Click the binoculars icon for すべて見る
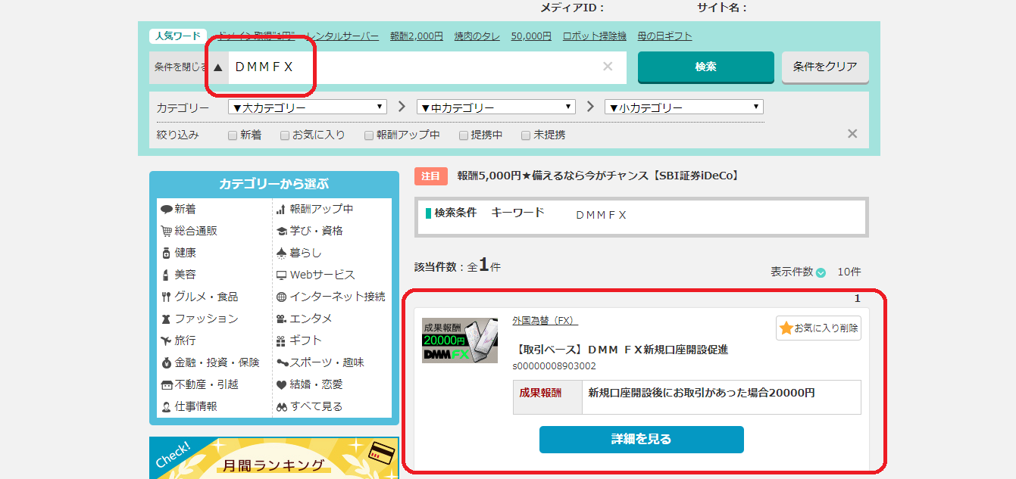 click(281, 407)
